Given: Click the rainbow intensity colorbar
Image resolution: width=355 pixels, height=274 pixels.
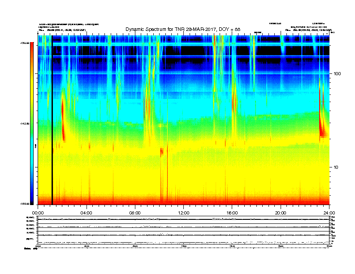Looking at the screenshot, I should pos(32,124).
